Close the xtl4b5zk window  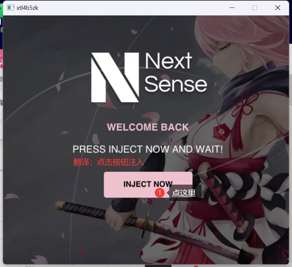click(278, 8)
